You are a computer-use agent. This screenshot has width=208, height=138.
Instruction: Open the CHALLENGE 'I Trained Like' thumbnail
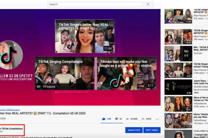click(178, 134)
